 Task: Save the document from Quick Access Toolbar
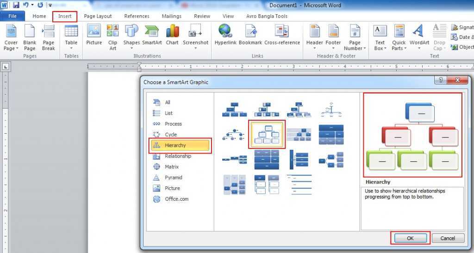tap(16, 5)
